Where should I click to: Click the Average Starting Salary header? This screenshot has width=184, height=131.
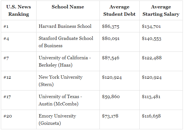tap(161, 10)
